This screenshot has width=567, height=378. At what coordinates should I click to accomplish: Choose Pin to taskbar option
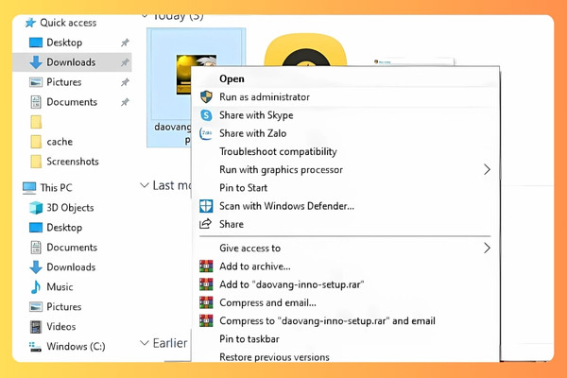(x=249, y=339)
